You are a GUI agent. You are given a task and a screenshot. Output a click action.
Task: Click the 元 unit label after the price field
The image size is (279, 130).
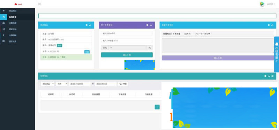click(150, 48)
